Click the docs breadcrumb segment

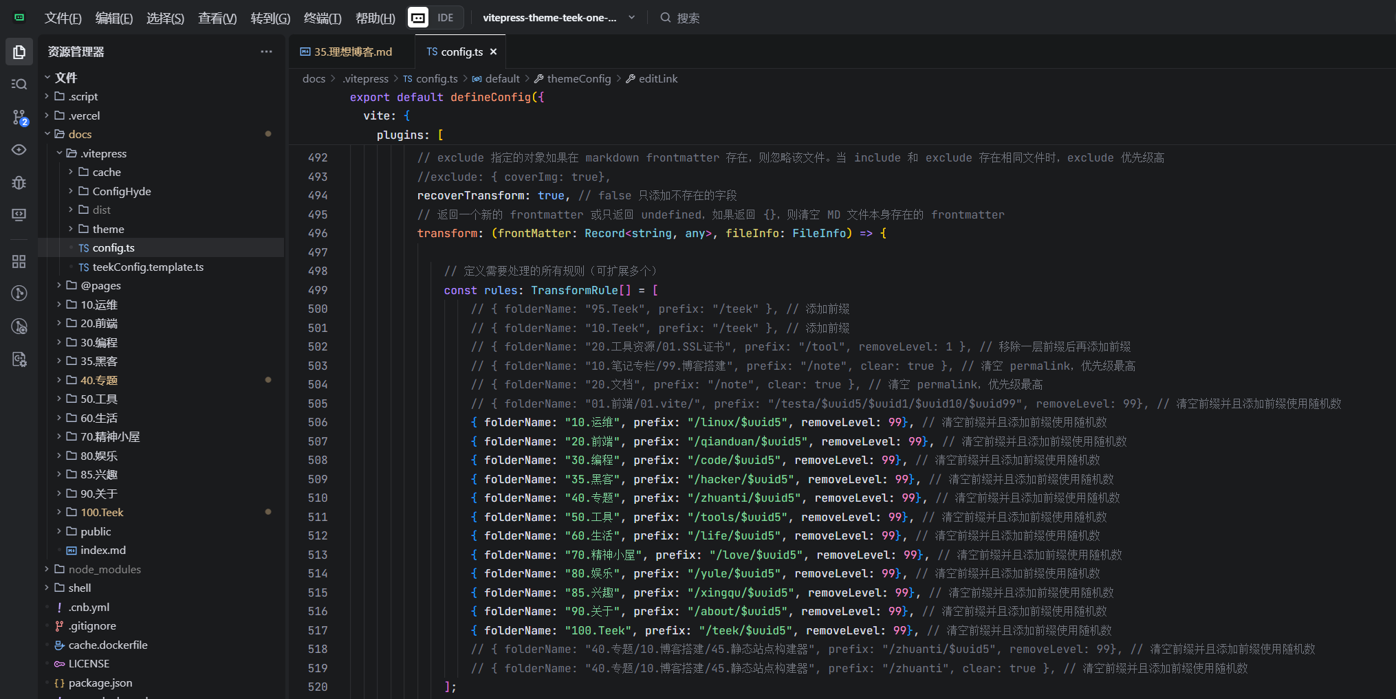(314, 78)
